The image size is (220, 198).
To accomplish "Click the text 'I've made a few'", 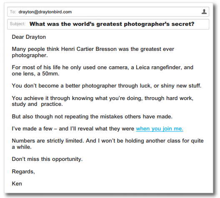I will (32, 129).
